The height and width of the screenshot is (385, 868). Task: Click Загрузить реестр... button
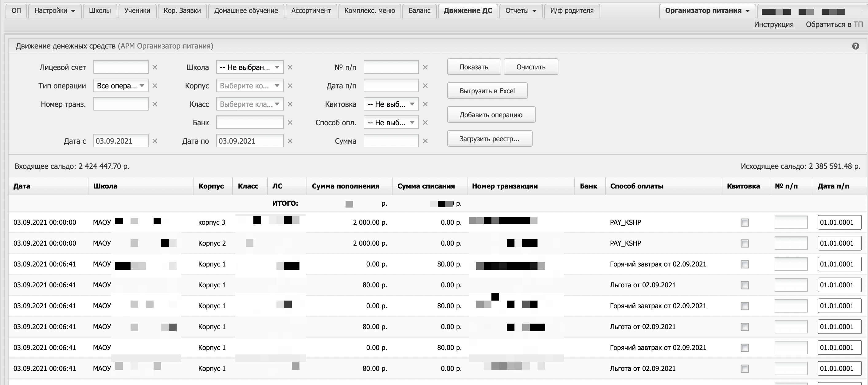click(x=490, y=139)
